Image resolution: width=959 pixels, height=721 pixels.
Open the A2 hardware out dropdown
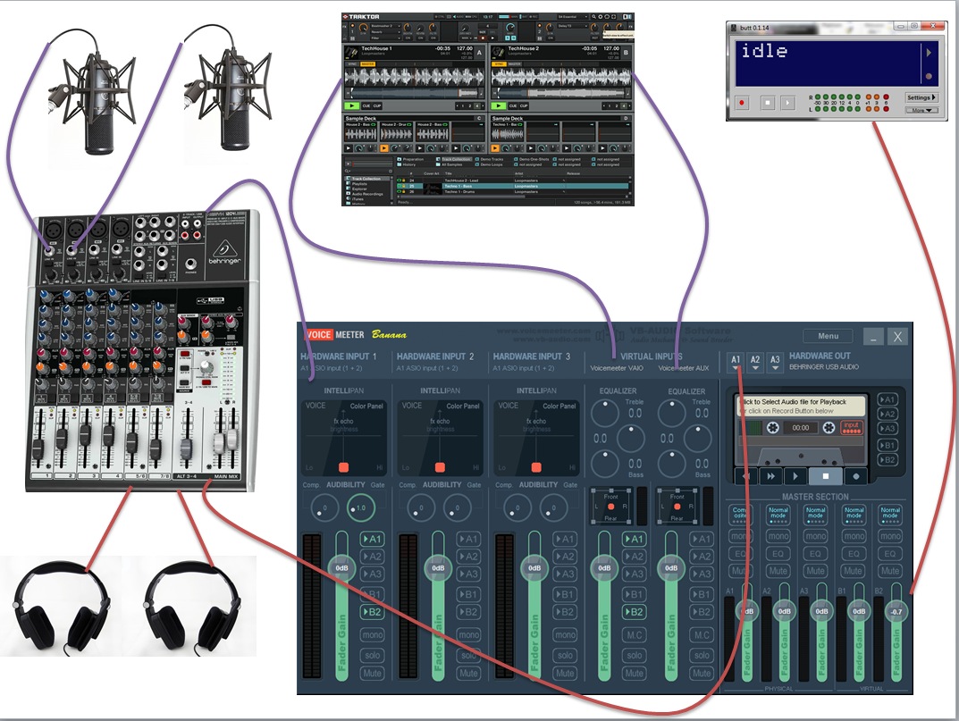755,362
